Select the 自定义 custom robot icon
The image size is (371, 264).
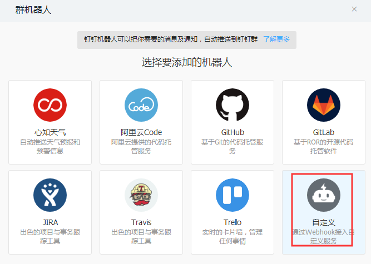(x=324, y=195)
